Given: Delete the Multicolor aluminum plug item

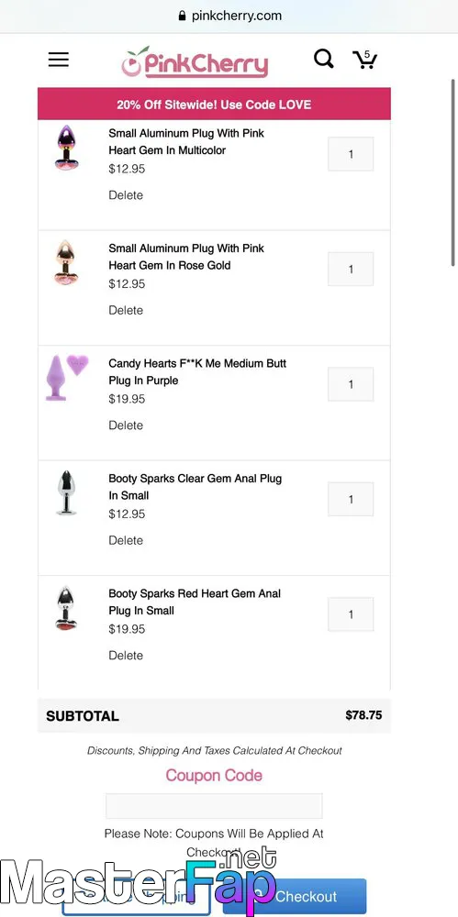Looking at the screenshot, I should (126, 195).
